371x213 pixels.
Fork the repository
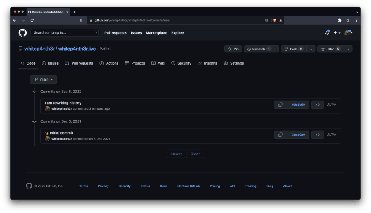pyautogui.click(x=293, y=49)
